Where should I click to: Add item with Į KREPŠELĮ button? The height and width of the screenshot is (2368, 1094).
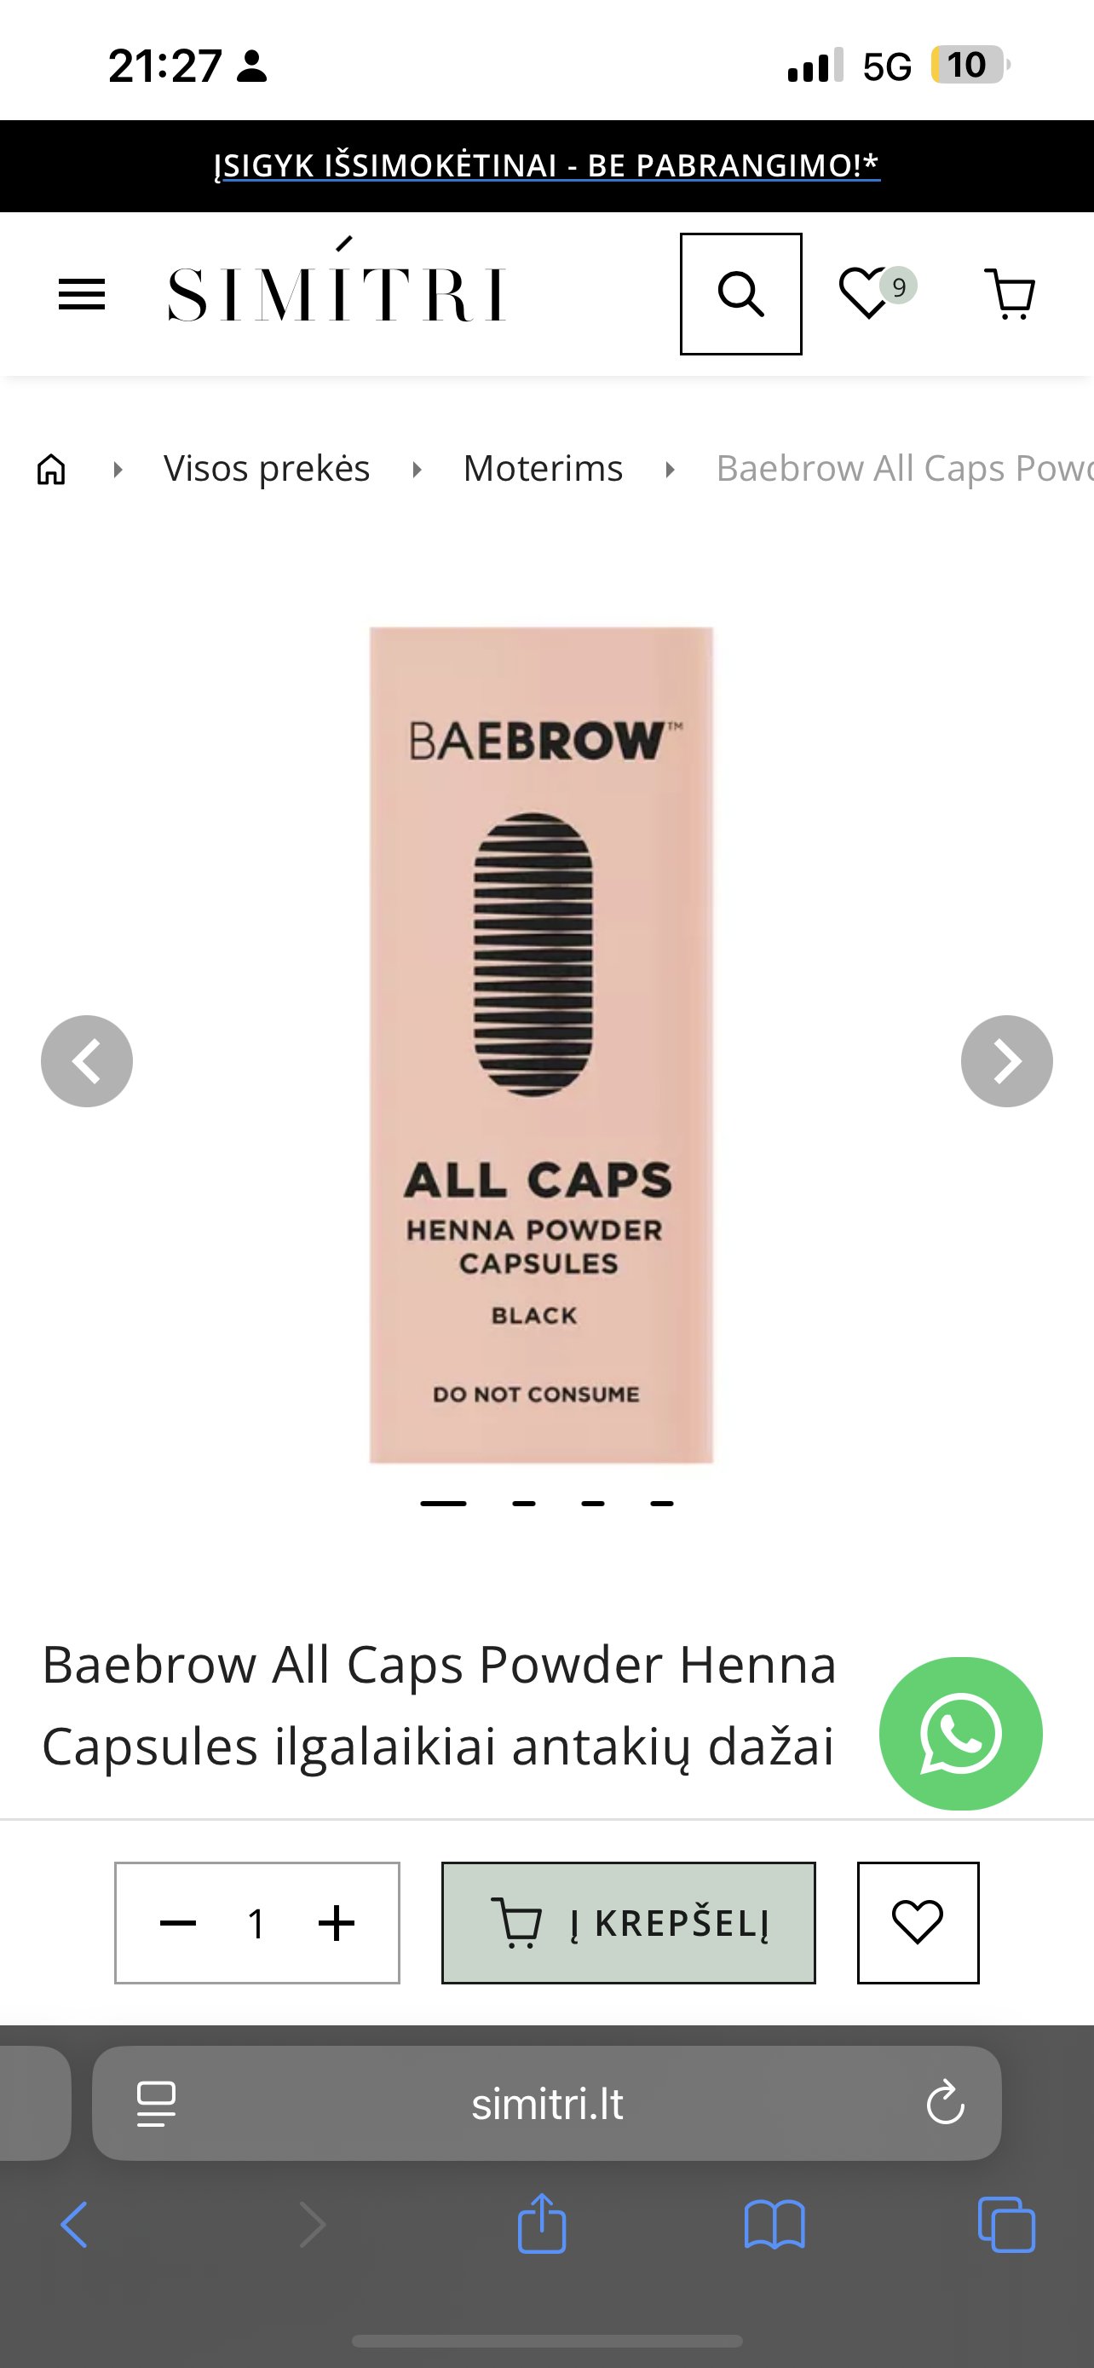pyautogui.click(x=628, y=1922)
